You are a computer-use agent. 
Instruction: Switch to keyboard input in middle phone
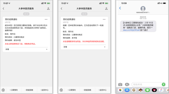click(x=61, y=90)
